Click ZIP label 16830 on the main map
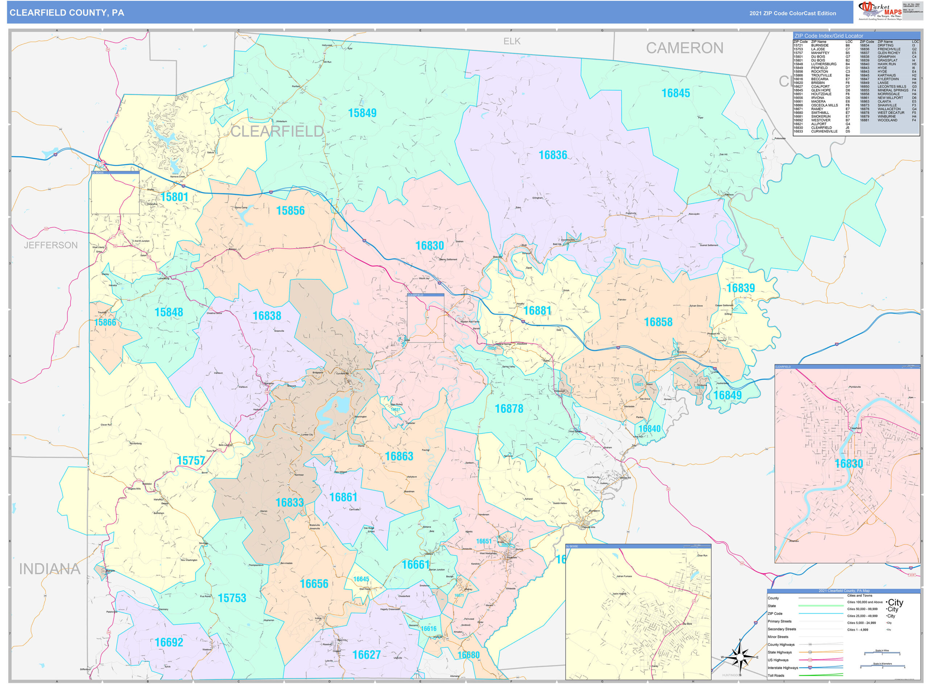 click(430, 246)
